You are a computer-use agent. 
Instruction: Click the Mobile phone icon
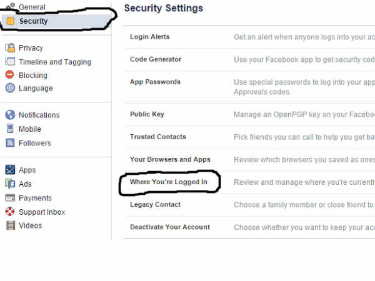10,129
